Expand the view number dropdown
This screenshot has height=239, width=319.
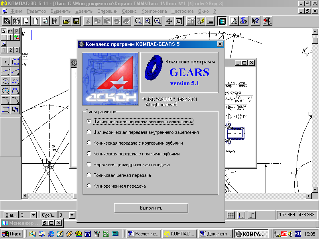33,215
